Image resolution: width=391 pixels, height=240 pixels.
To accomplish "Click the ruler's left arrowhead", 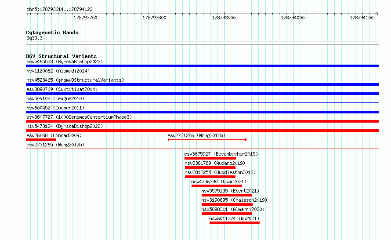I will (x=27, y=14).
